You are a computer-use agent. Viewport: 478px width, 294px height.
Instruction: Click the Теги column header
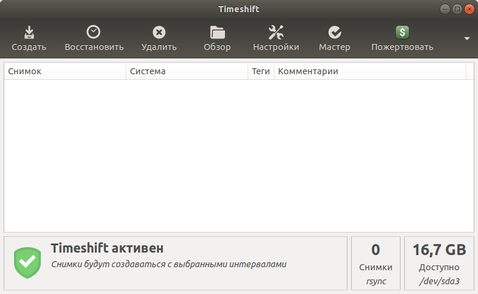coord(261,71)
